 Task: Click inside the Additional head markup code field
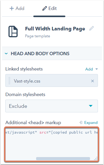click(x=52, y=144)
